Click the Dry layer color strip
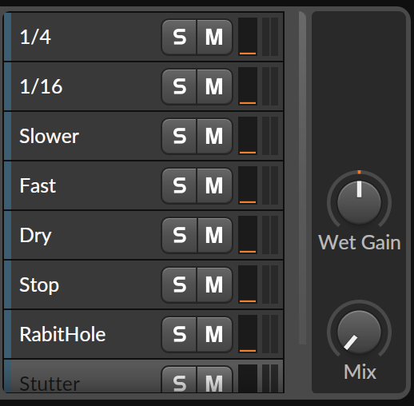This screenshot has width=414, height=406. [x=8, y=235]
